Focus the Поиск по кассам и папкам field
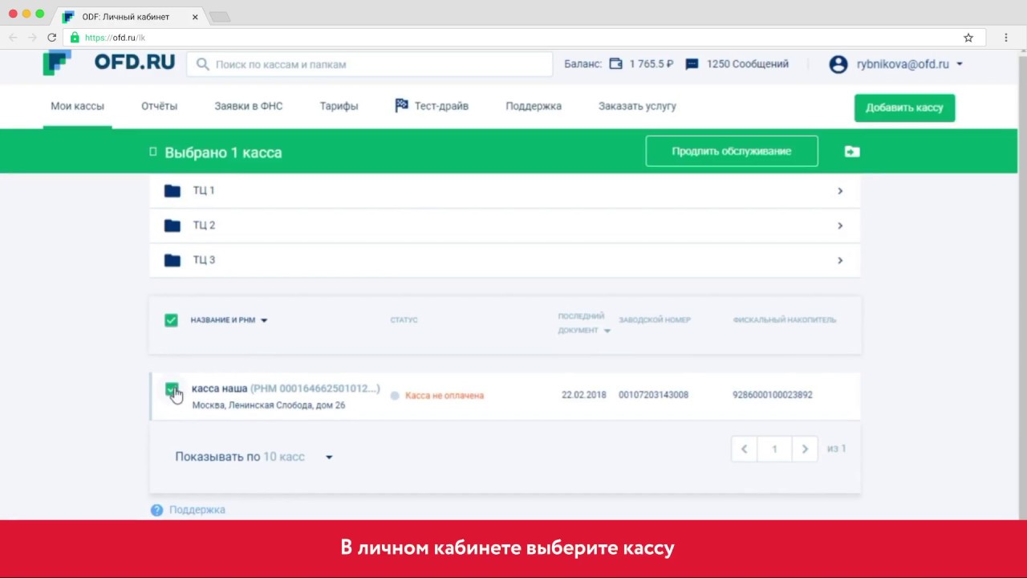Viewport: 1027px width, 578px height. pos(370,64)
